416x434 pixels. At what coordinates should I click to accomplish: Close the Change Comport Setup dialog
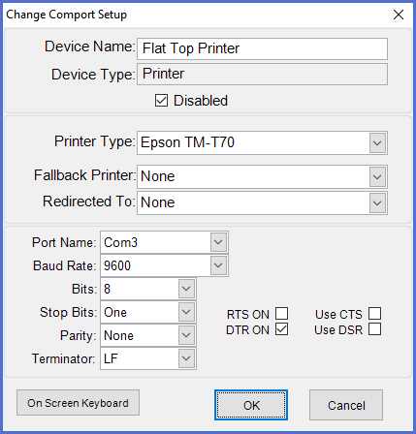click(399, 15)
